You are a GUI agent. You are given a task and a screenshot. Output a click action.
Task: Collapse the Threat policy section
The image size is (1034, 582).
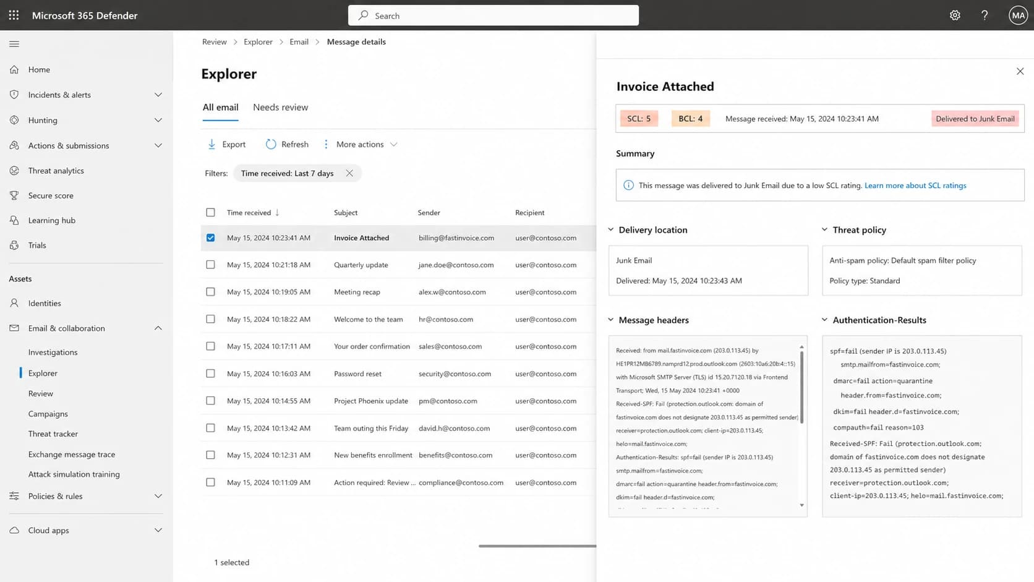(824, 229)
